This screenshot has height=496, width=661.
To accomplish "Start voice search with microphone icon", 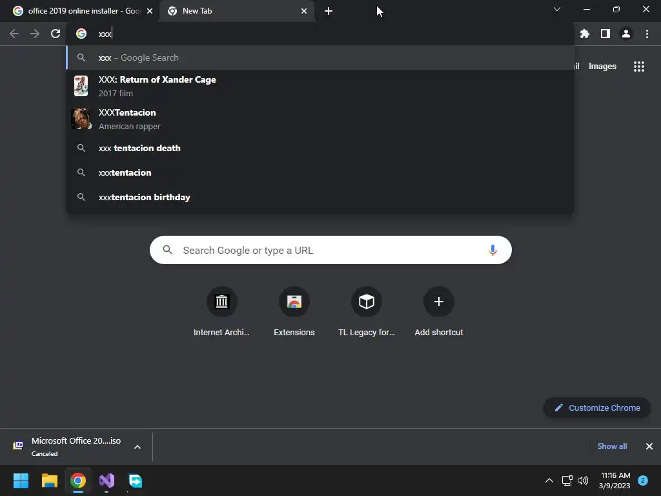I will click(x=493, y=250).
